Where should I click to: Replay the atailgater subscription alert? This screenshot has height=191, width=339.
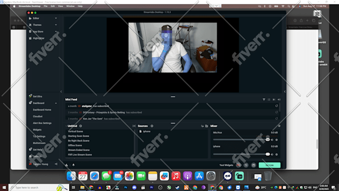click(x=277, y=106)
